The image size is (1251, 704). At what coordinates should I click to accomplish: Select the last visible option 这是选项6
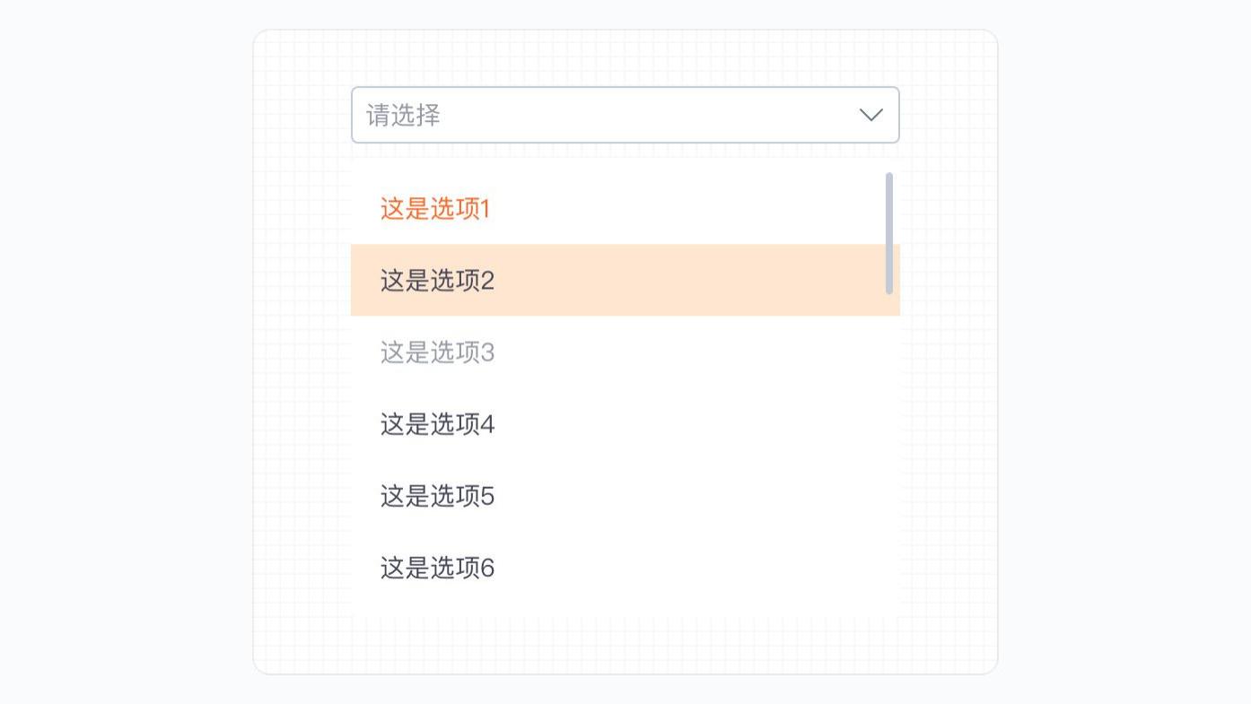(437, 568)
